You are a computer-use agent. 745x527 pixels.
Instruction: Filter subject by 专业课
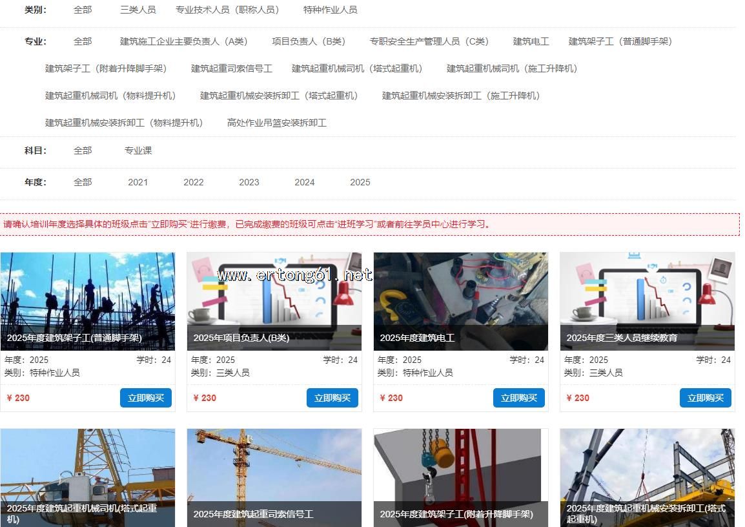coord(138,150)
